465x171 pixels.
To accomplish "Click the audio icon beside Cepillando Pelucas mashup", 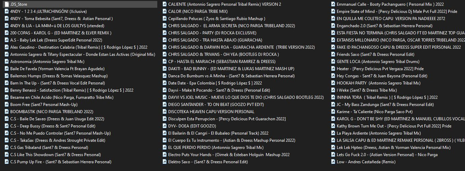I will [x=165, y=18].
